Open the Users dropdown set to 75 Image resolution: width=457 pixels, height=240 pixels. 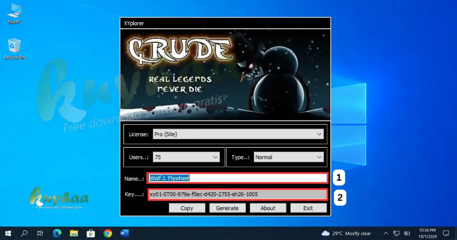(186, 157)
